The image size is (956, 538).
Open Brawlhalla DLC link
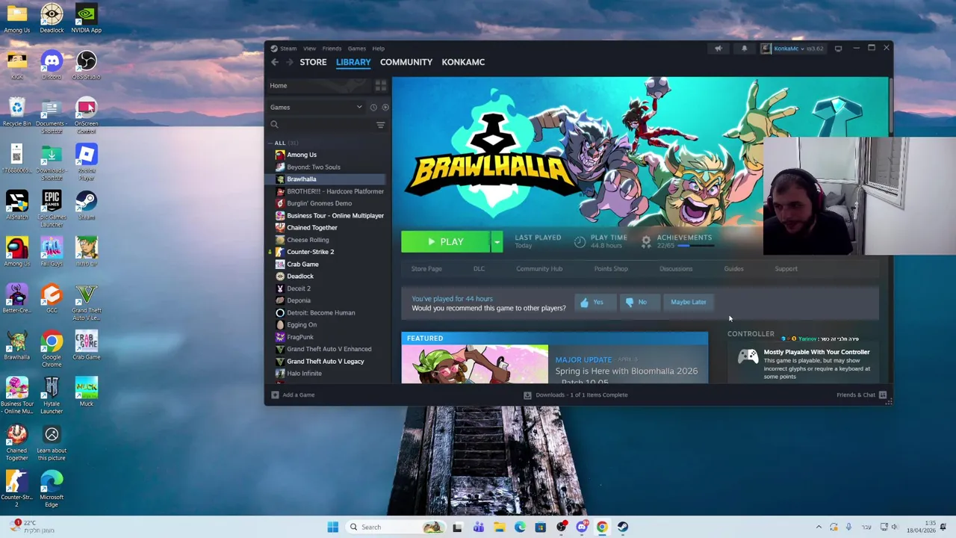[x=479, y=269]
